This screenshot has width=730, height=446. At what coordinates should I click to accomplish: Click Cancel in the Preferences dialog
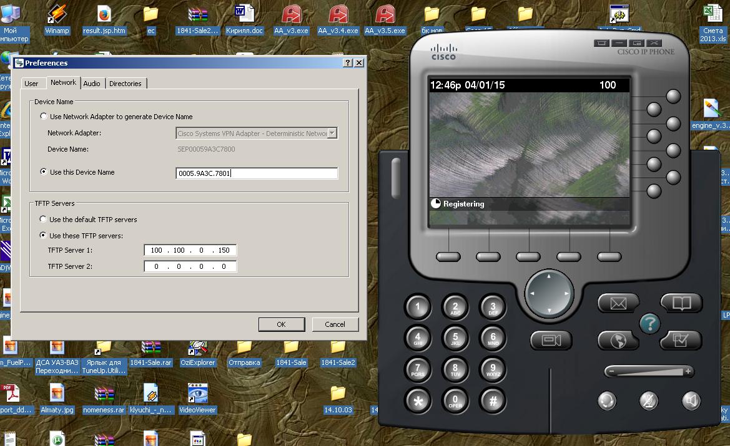pos(335,324)
